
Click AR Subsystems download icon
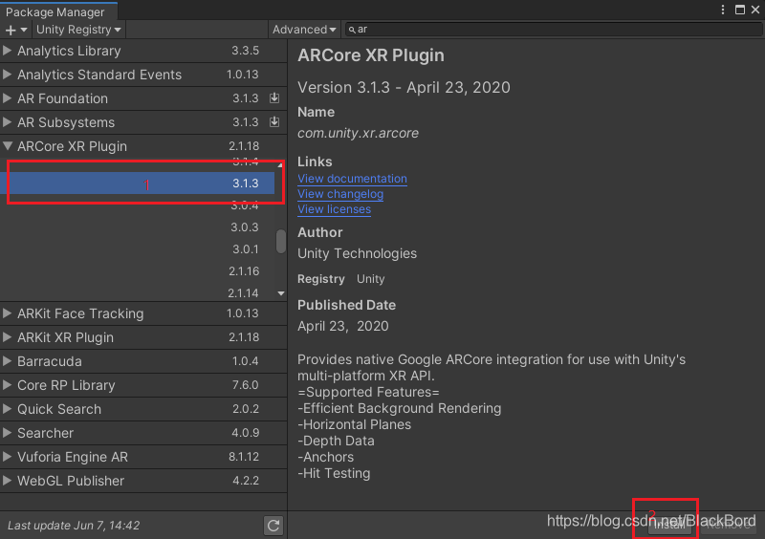click(x=274, y=122)
